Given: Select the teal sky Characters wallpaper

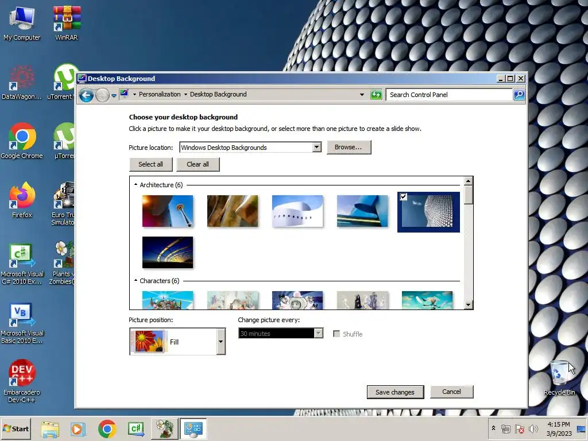Looking at the screenshot, I should [427, 300].
